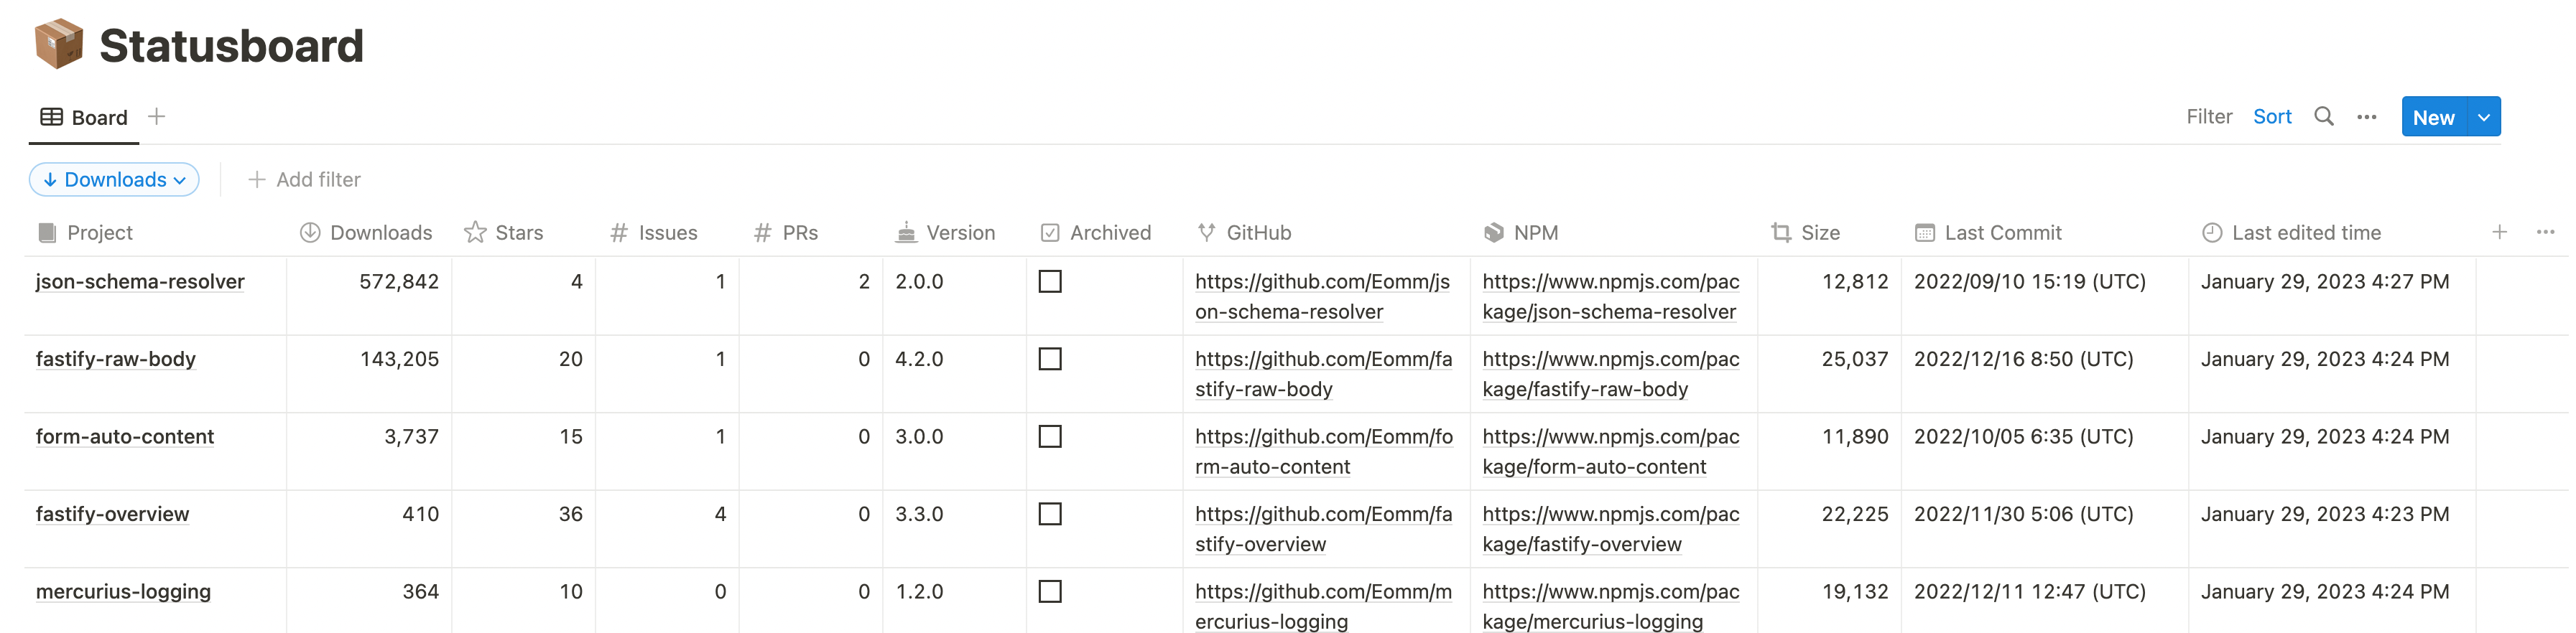
Task: Click the Statusboard page title
Action: click(x=231, y=46)
